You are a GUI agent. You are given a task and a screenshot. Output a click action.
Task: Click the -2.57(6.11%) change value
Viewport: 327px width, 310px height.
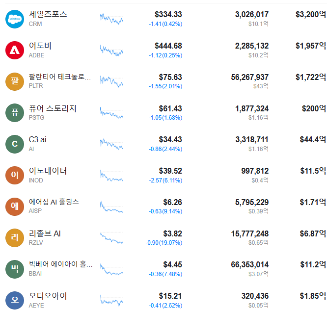pos(165,181)
